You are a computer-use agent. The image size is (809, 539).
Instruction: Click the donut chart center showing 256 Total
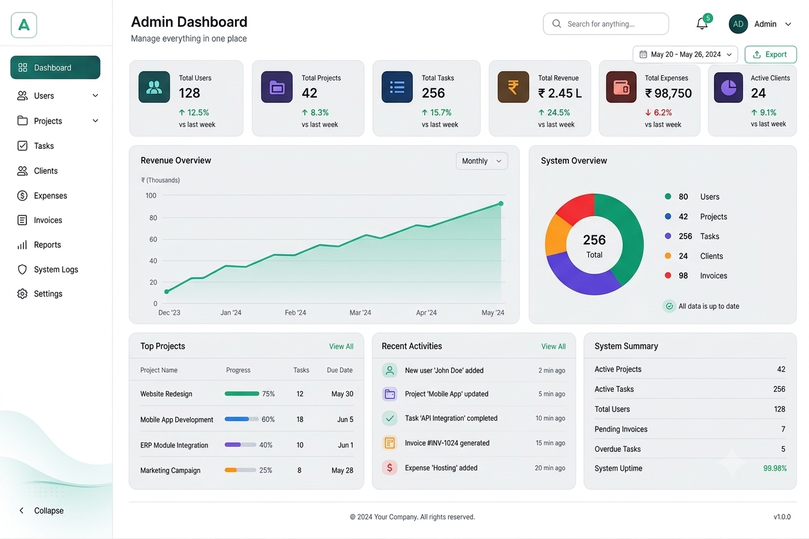point(594,245)
